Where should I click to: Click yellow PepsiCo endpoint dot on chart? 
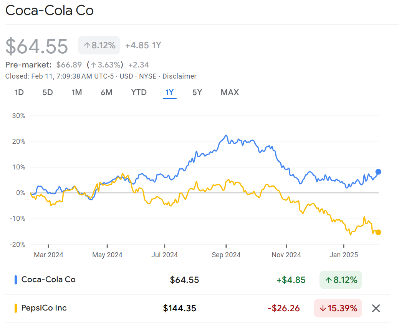click(x=378, y=232)
